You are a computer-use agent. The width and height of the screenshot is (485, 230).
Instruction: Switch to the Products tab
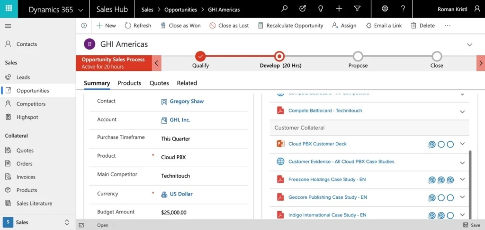point(129,83)
